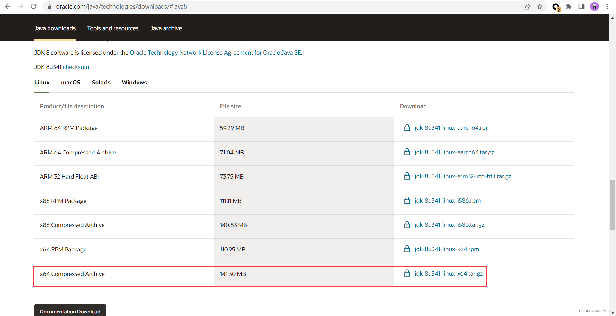The height and width of the screenshot is (316, 616).
Task: Click the 'Download' column header
Action: click(x=413, y=106)
